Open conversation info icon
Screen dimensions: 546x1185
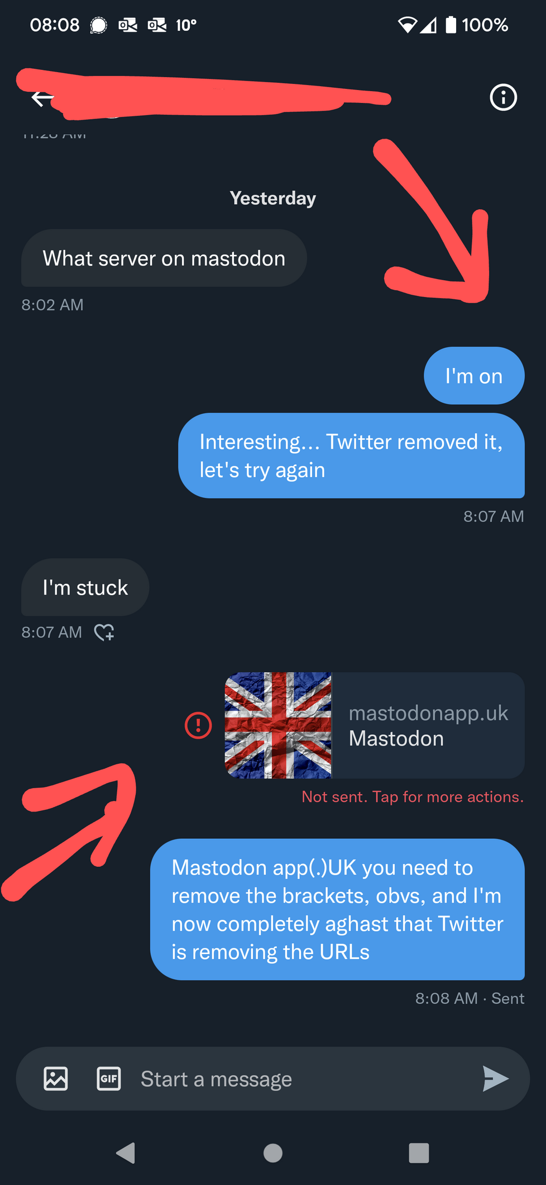(503, 98)
